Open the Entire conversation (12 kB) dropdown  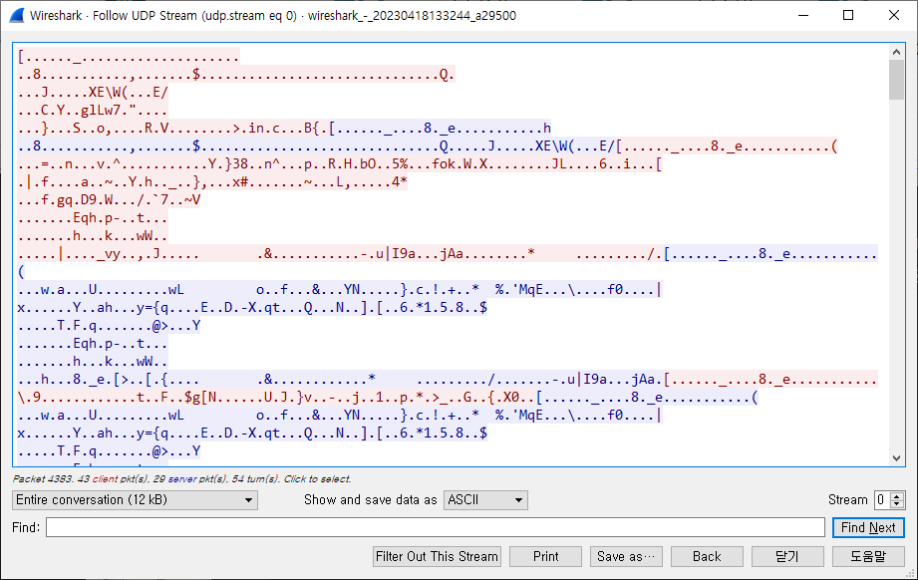point(135,500)
